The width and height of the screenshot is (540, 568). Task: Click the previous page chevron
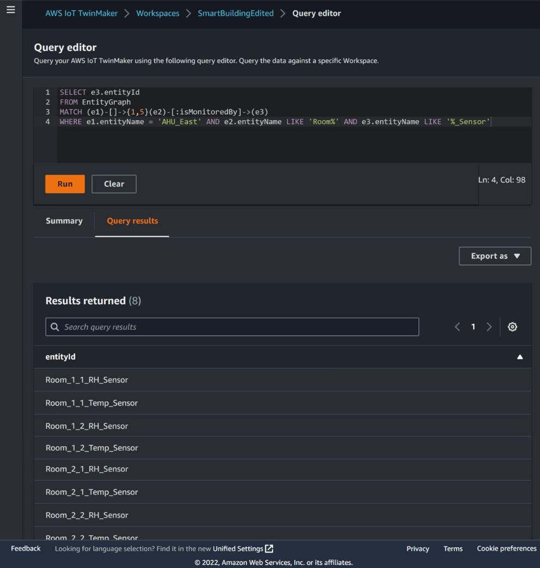point(457,327)
